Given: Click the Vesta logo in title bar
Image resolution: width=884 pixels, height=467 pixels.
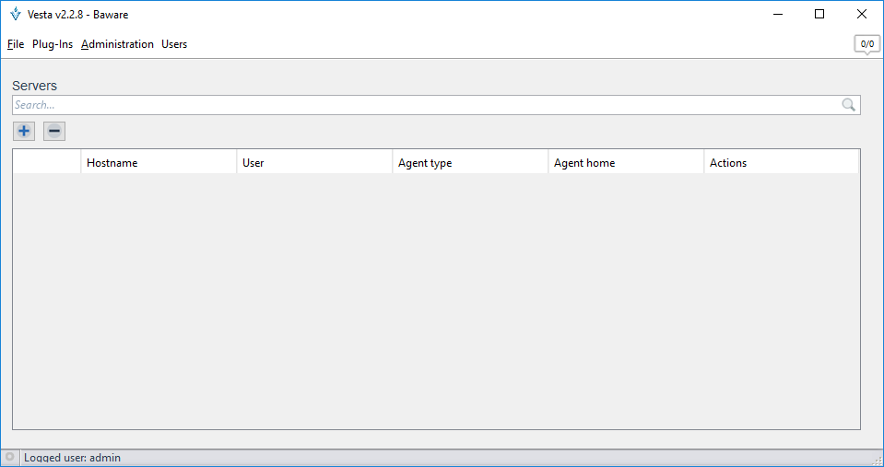Looking at the screenshot, I should [x=15, y=14].
